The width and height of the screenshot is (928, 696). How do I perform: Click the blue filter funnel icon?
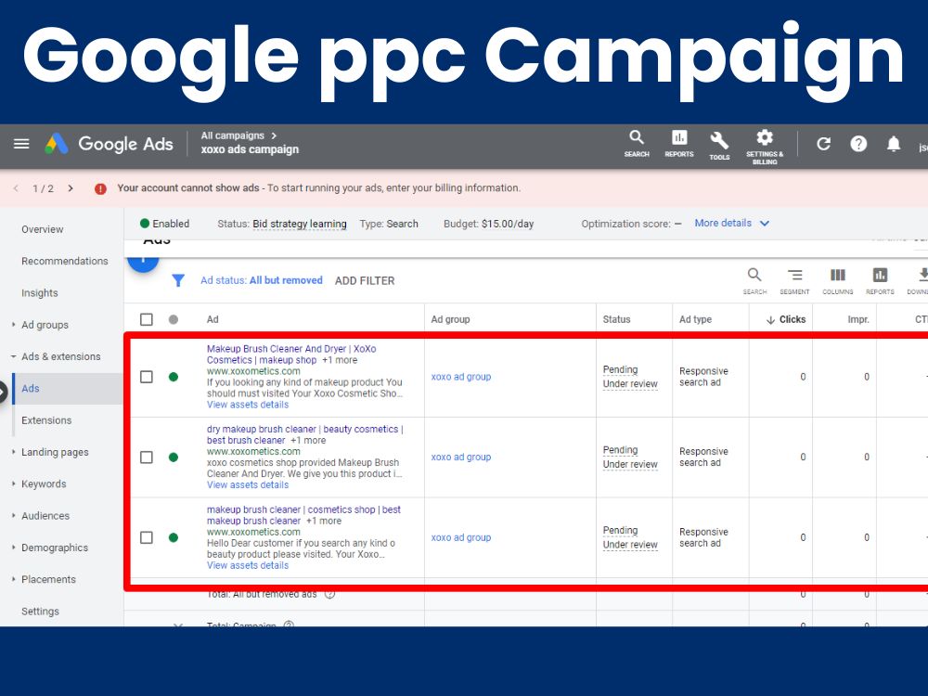click(x=178, y=280)
